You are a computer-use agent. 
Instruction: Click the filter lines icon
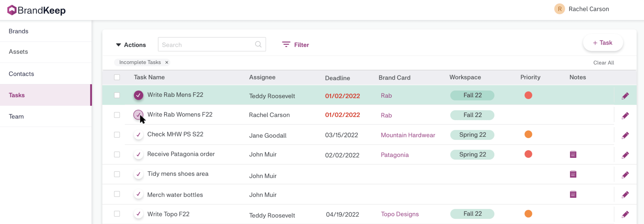coord(286,45)
